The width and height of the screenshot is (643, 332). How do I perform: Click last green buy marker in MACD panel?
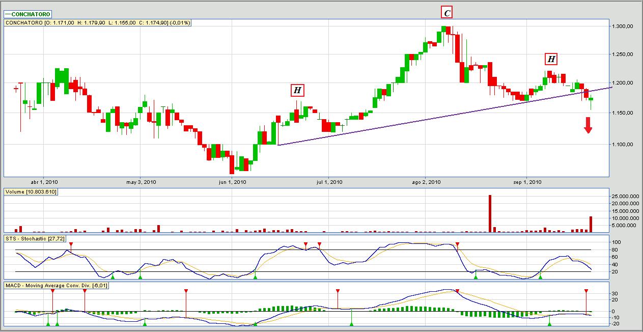point(549,324)
